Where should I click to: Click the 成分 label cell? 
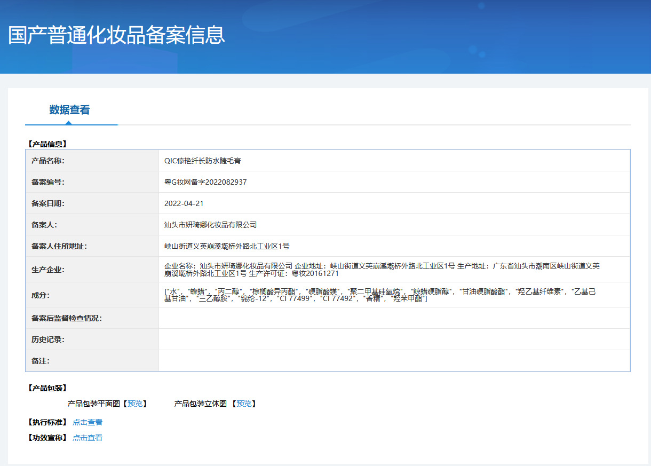pos(92,295)
